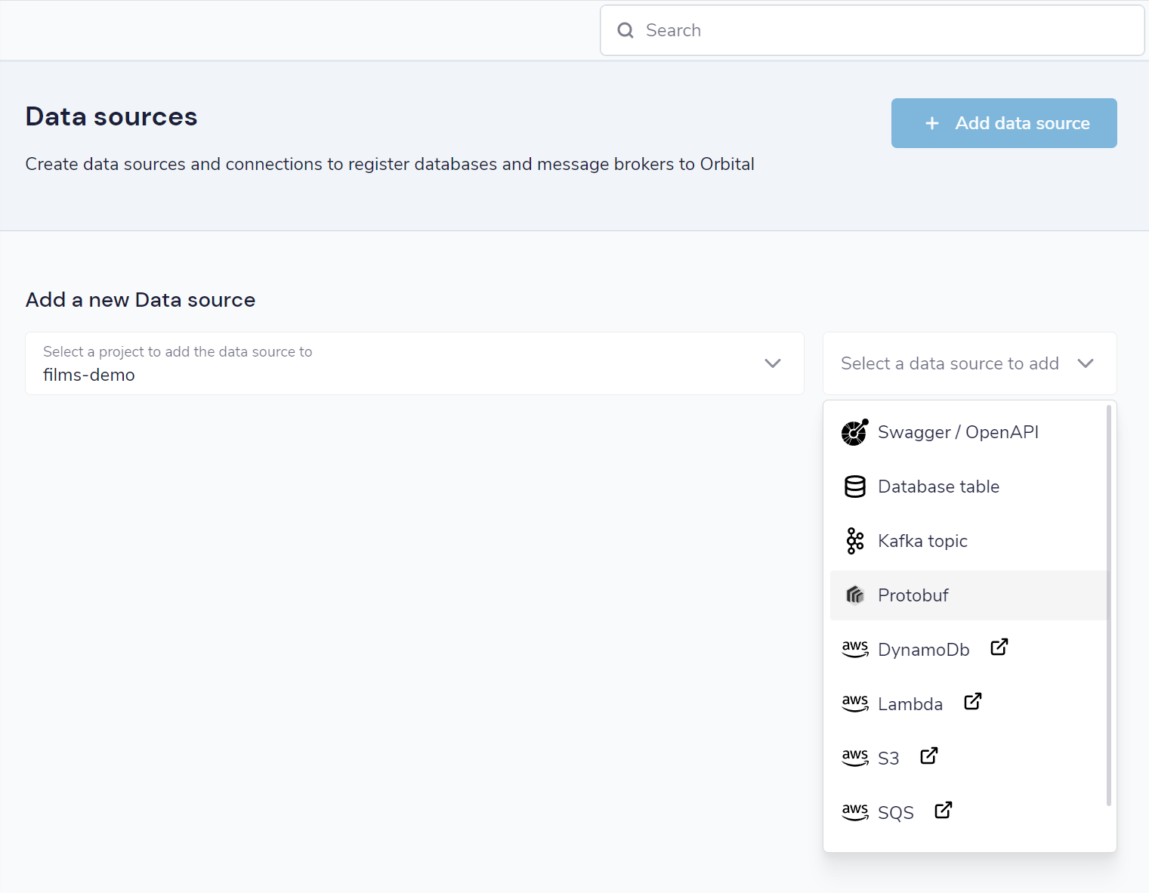
Task: Open the Lambda external link icon
Action: [x=972, y=702]
